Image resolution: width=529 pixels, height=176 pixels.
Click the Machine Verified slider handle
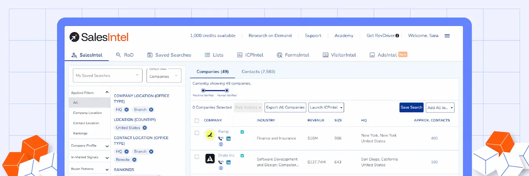click(203, 91)
